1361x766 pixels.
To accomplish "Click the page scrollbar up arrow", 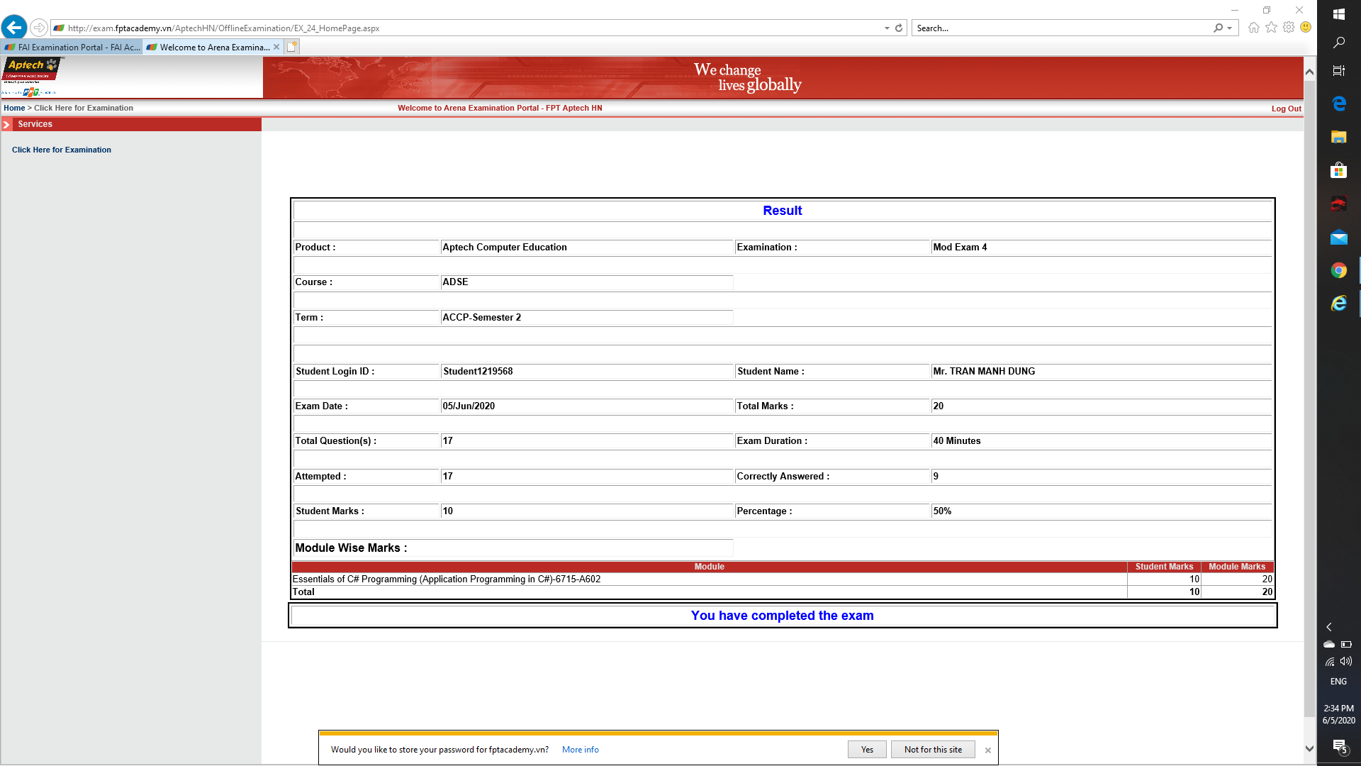I will (x=1309, y=72).
